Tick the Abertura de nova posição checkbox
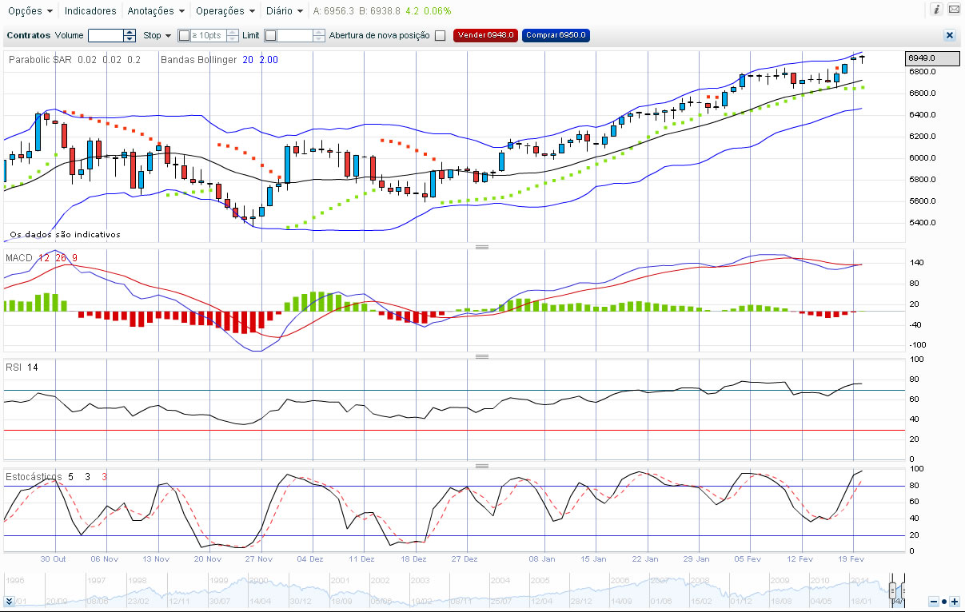 click(440, 35)
